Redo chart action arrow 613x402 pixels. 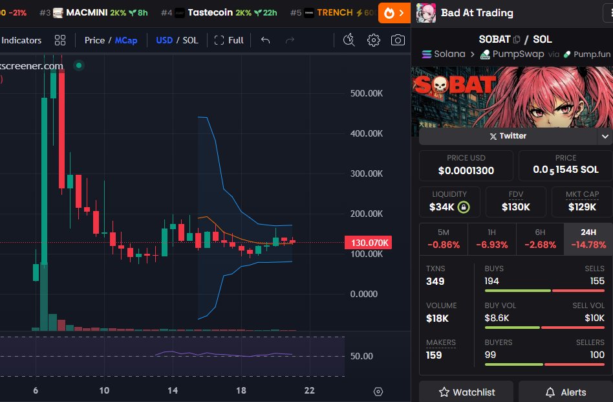[290, 40]
